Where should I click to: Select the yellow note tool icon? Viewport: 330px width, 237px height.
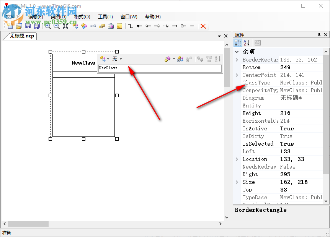(x=119, y=26)
